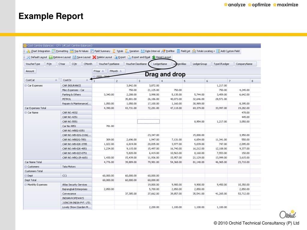This screenshot has height=230, width=307.
Task: Select the LedgerName field header
Action: 161,64
